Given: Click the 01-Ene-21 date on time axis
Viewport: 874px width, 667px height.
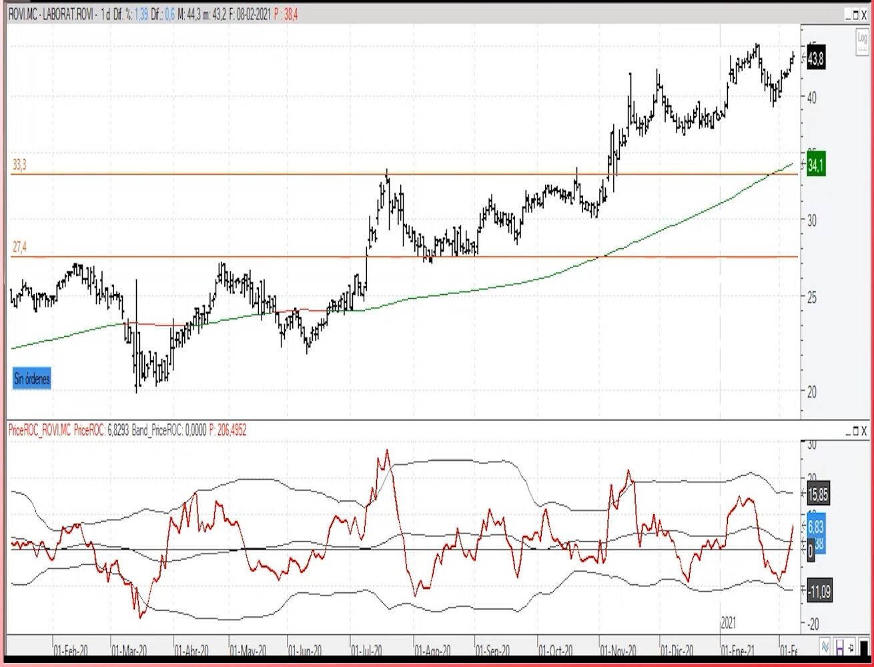Looking at the screenshot, I should (x=739, y=650).
